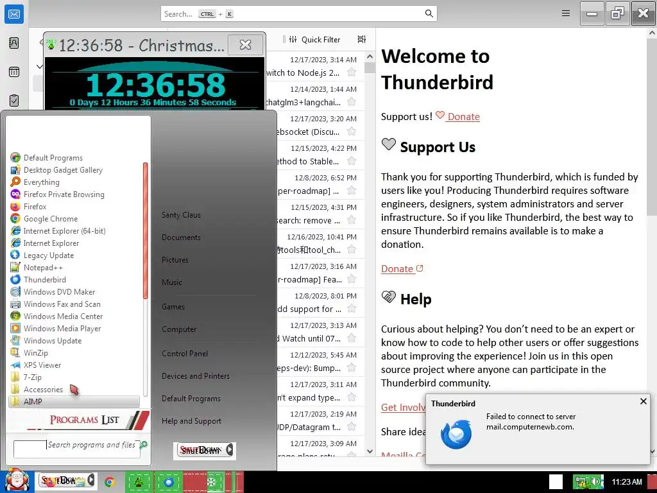Expand the 7-Zip folder
Image resolution: width=657 pixels, height=493 pixels.
pos(32,377)
